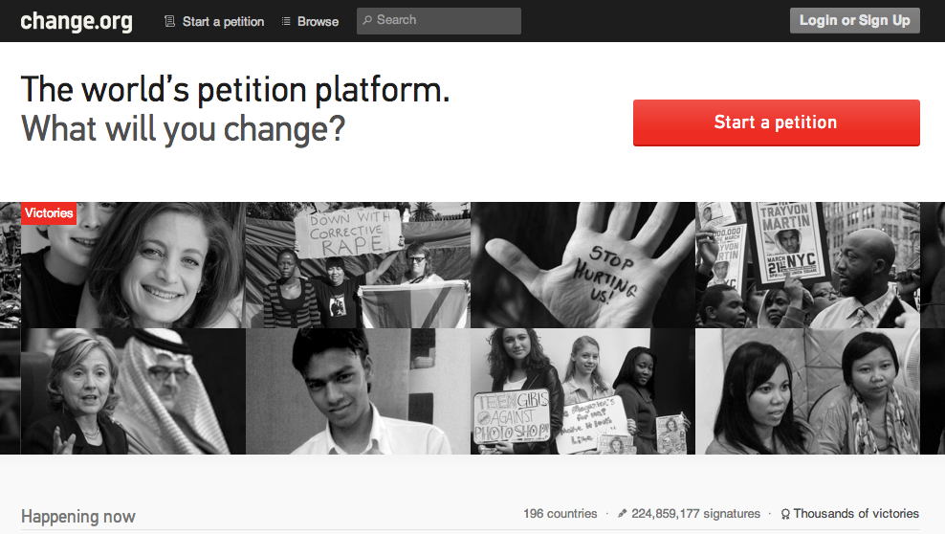The width and height of the screenshot is (945, 534).
Task: Open the Trayvon Martin NYC march photo
Action: pyautogui.click(x=807, y=264)
